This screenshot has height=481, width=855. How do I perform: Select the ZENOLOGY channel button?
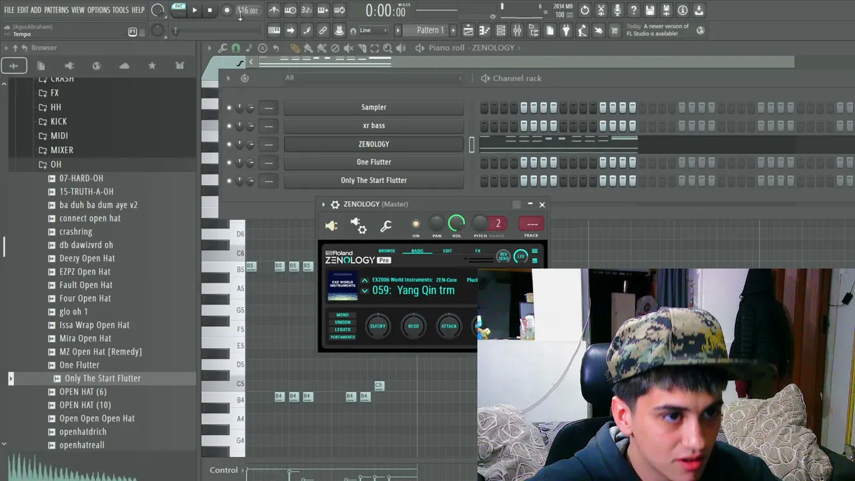[373, 144]
